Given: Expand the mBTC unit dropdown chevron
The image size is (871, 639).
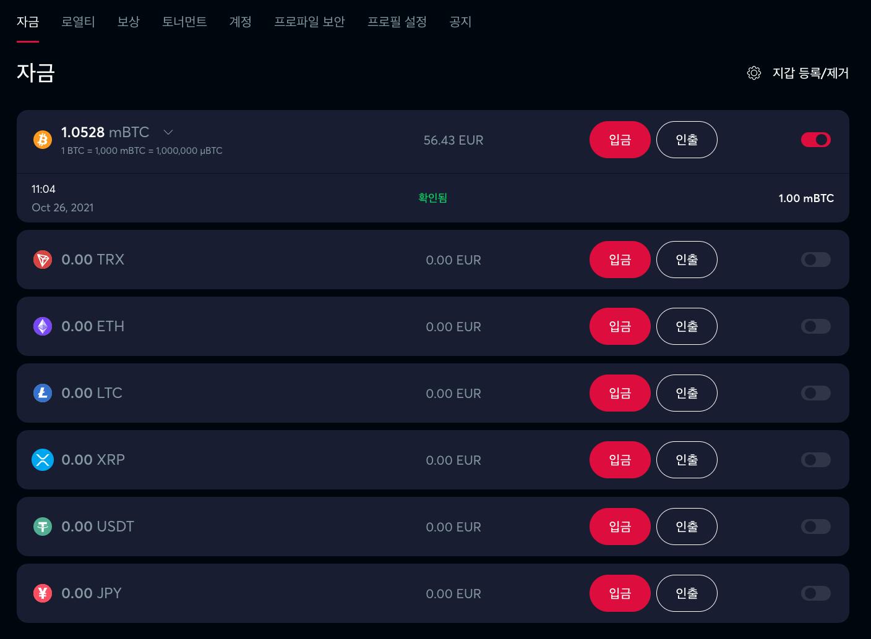Looking at the screenshot, I should (x=168, y=132).
